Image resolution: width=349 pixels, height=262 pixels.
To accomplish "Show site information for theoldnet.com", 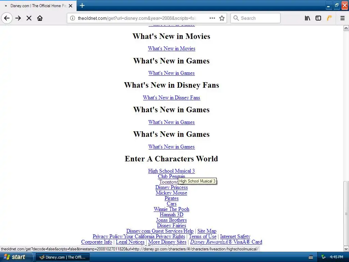I will 73,18.
